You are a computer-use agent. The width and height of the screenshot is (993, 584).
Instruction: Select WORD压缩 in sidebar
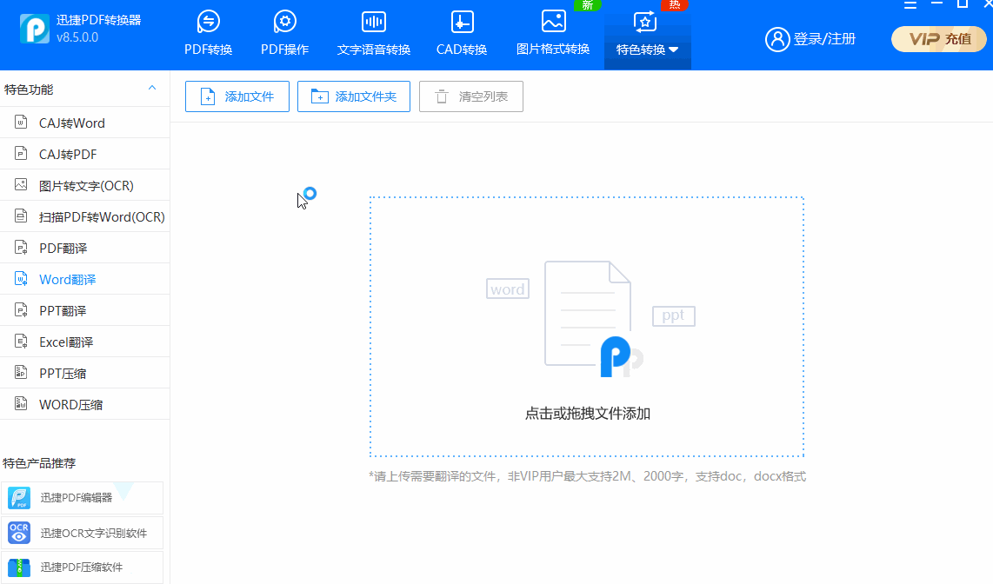point(85,404)
